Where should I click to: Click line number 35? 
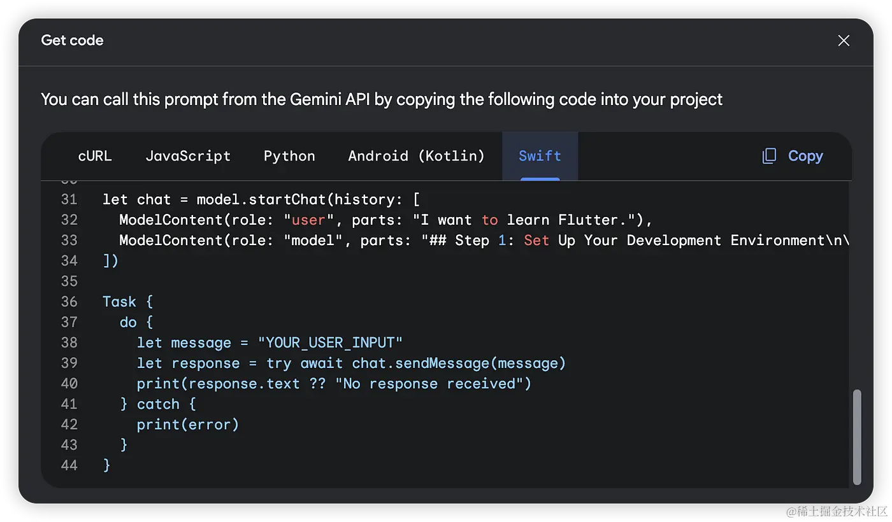69,281
